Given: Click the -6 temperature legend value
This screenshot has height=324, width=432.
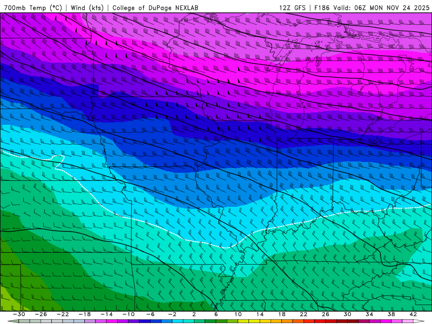Looking at the screenshot, I should click(150, 314).
